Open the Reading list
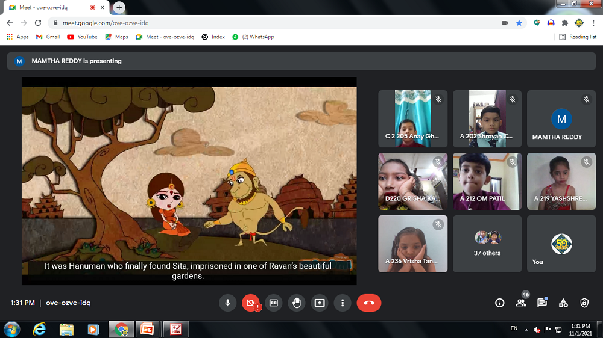 coord(578,37)
